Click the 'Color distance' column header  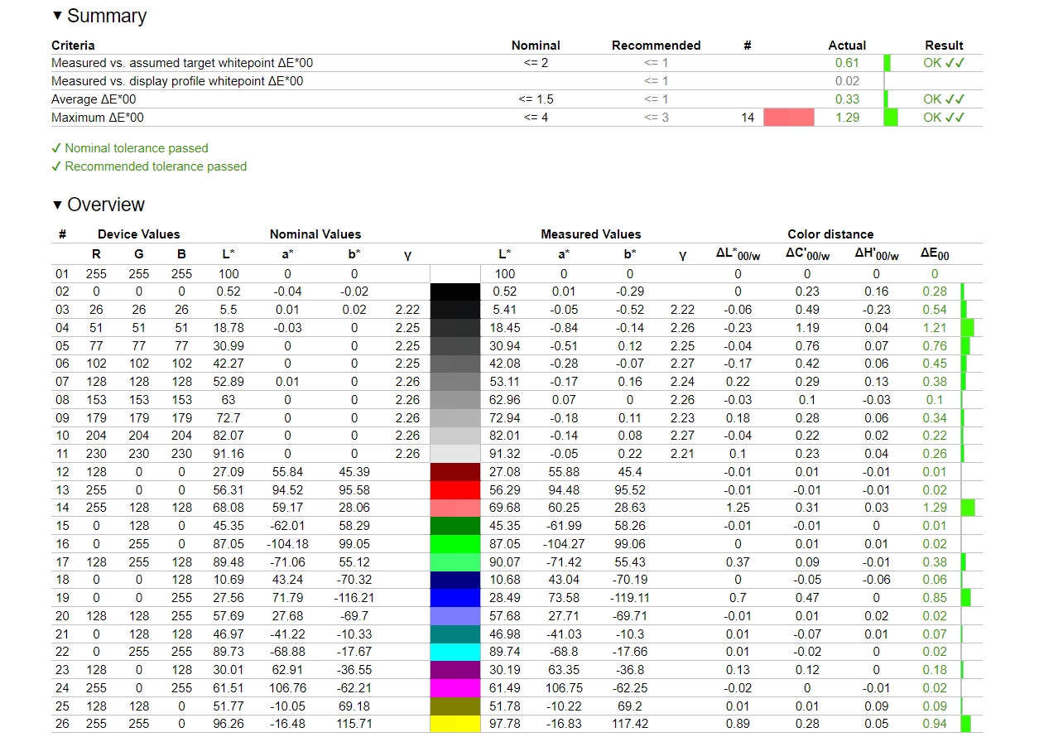tap(830, 234)
